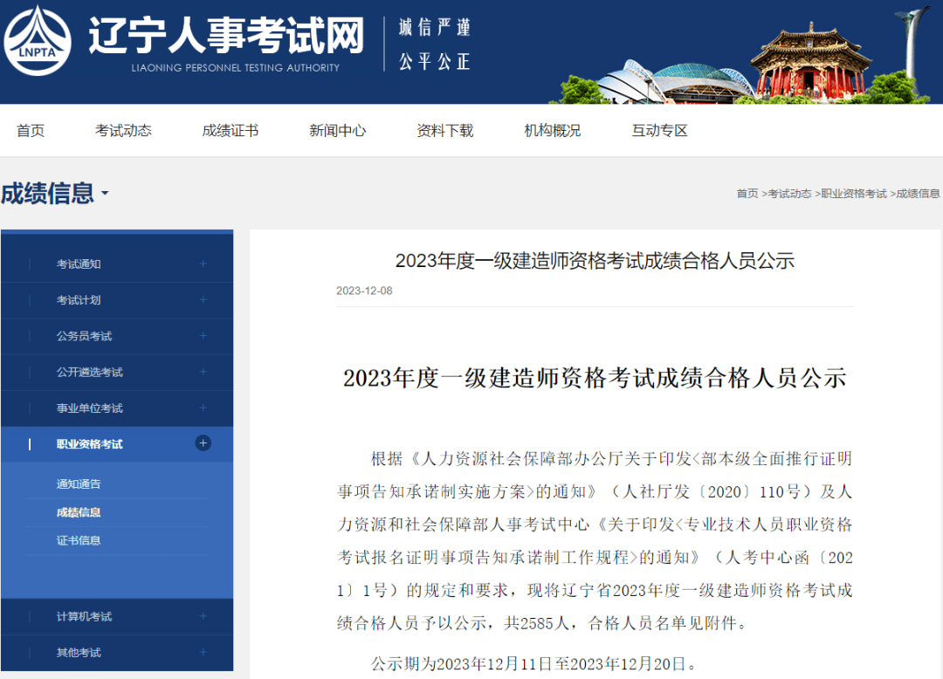Open the 通知通告 submenu item

(79, 484)
